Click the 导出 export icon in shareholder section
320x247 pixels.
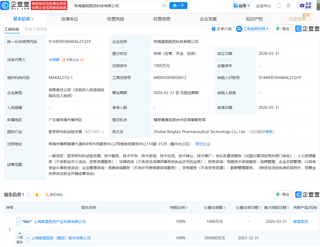coord(283,194)
